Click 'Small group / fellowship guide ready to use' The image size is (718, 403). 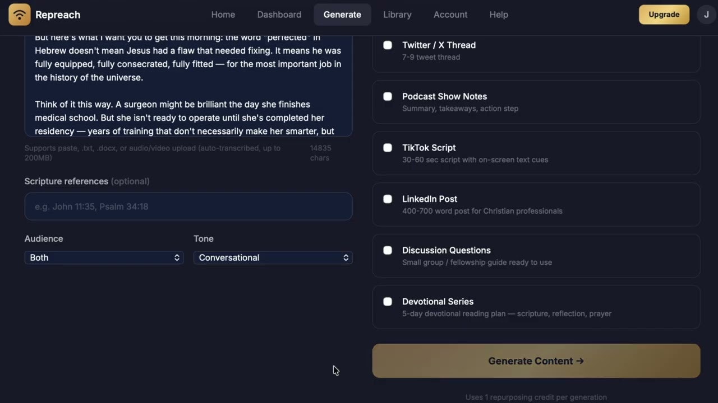477,262
